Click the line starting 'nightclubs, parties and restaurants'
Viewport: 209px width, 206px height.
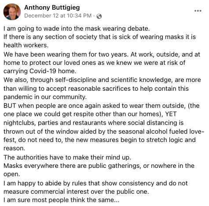[93, 123]
